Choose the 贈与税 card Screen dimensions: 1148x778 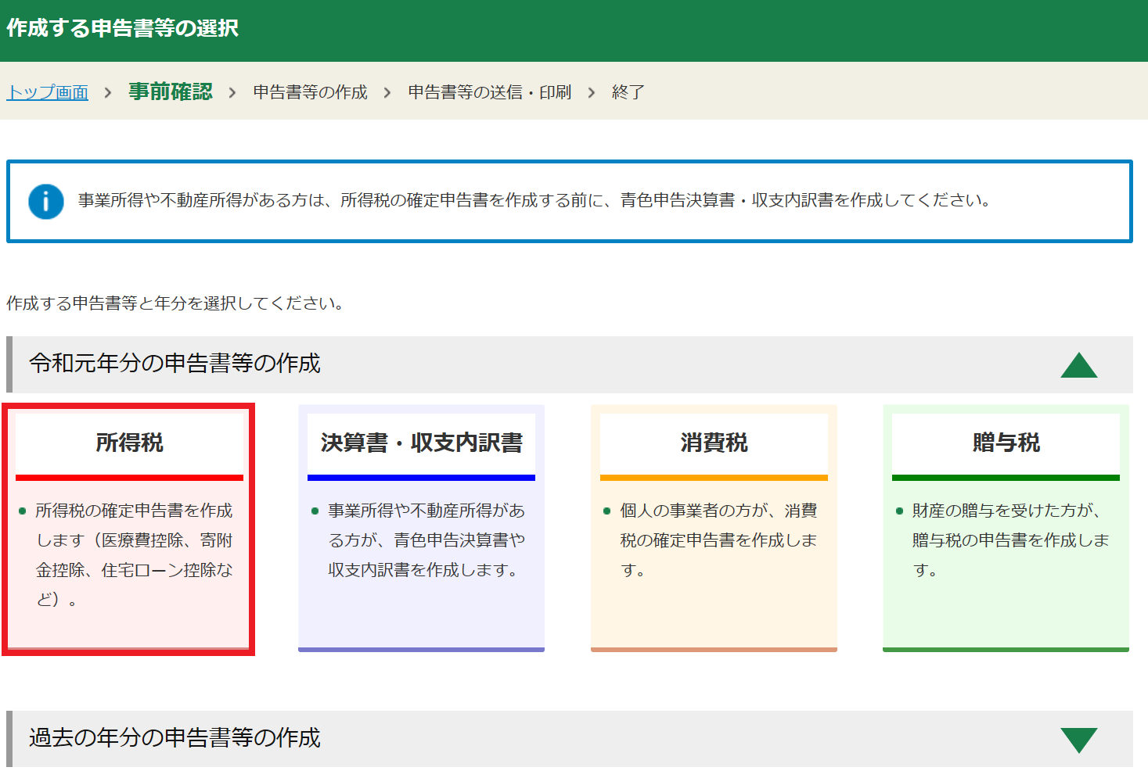[x=1006, y=528]
